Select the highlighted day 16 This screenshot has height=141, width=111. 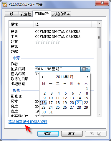pyautogui.click(x=44, y=103)
